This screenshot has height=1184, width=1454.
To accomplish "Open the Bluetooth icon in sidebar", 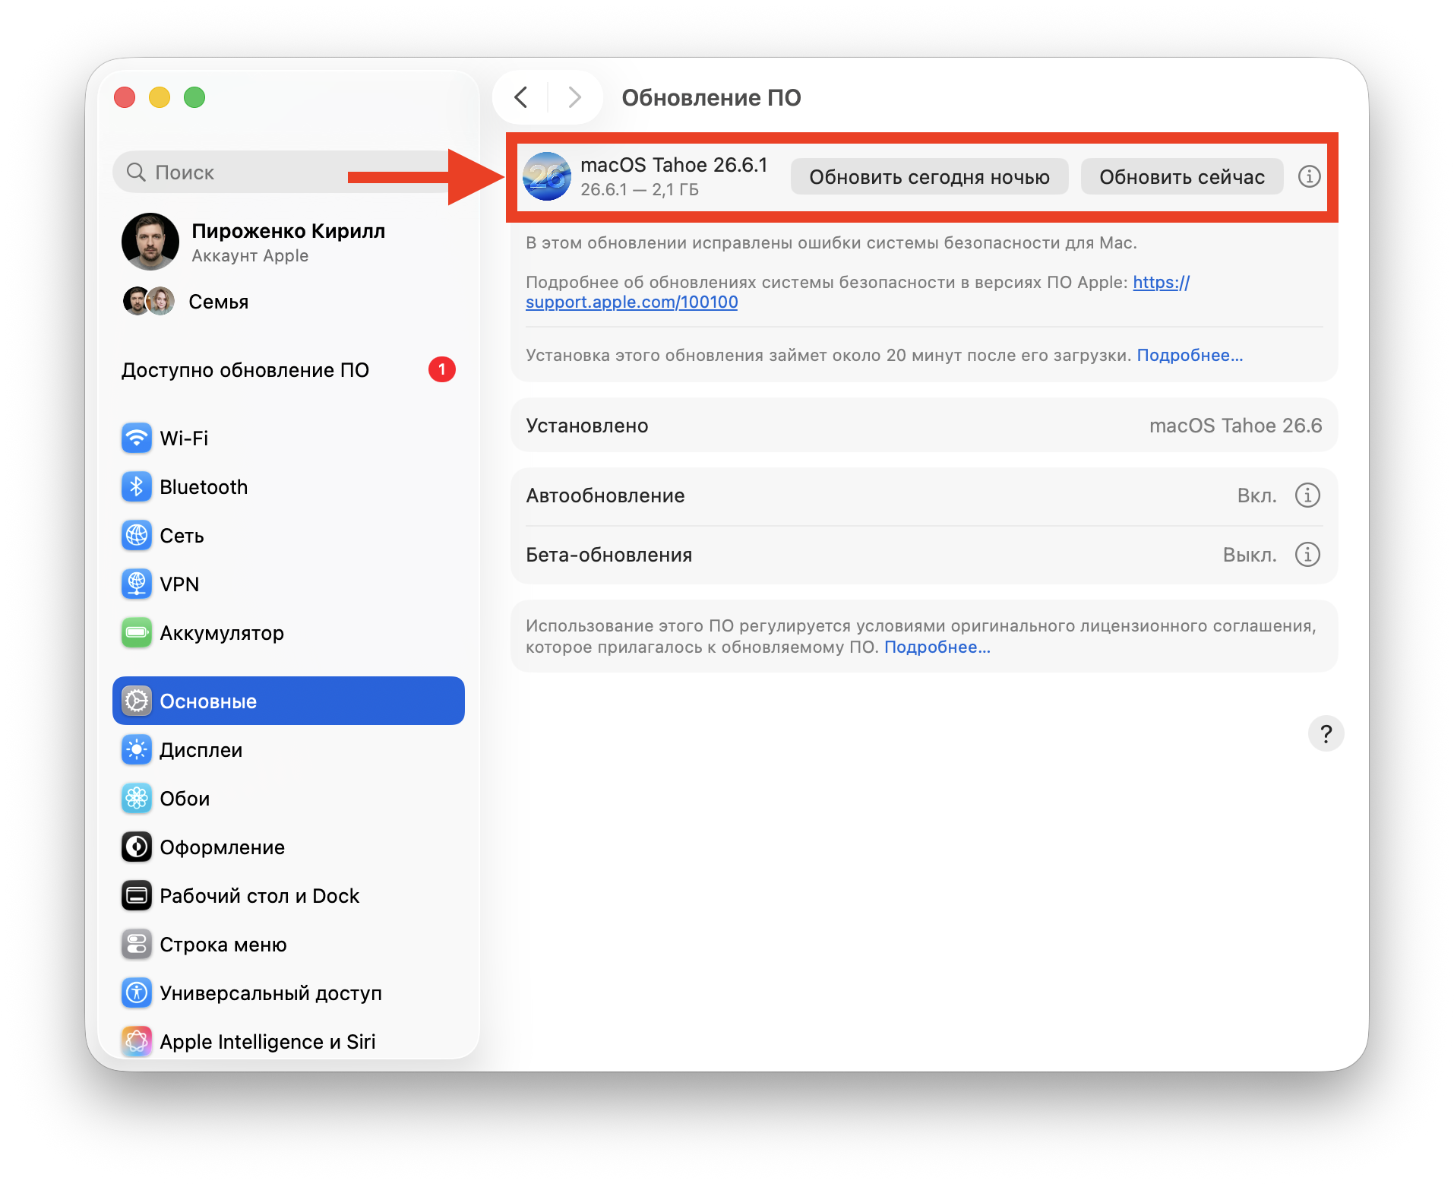I will (137, 487).
